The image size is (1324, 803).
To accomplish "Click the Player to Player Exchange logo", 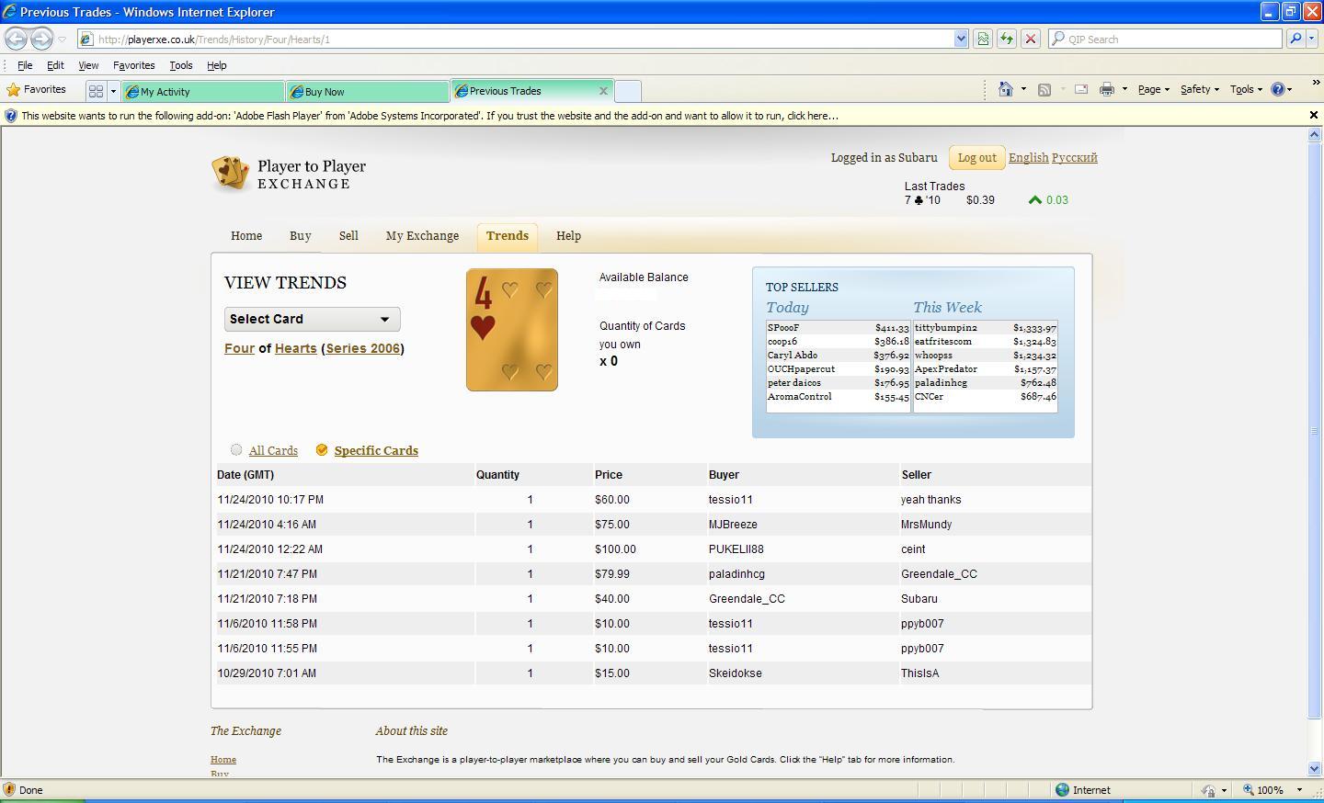I will 289,174.
